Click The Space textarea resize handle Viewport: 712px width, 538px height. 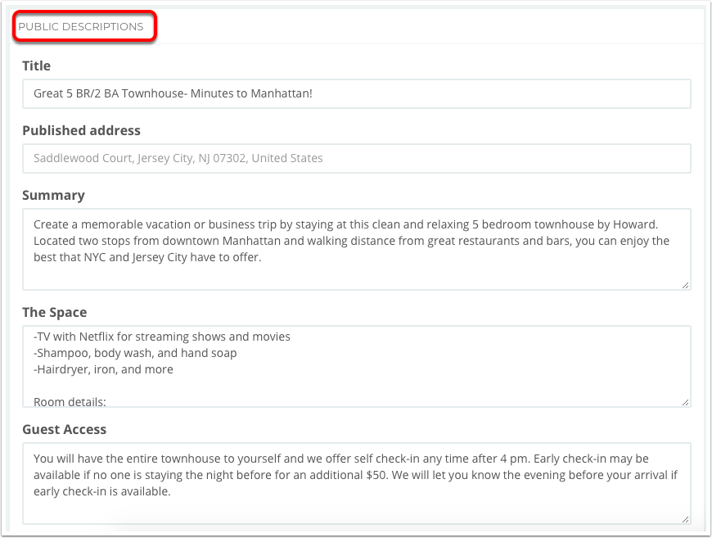tap(685, 402)
